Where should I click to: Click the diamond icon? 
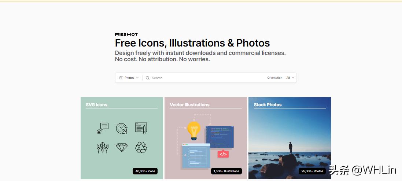tap(122, 147)
